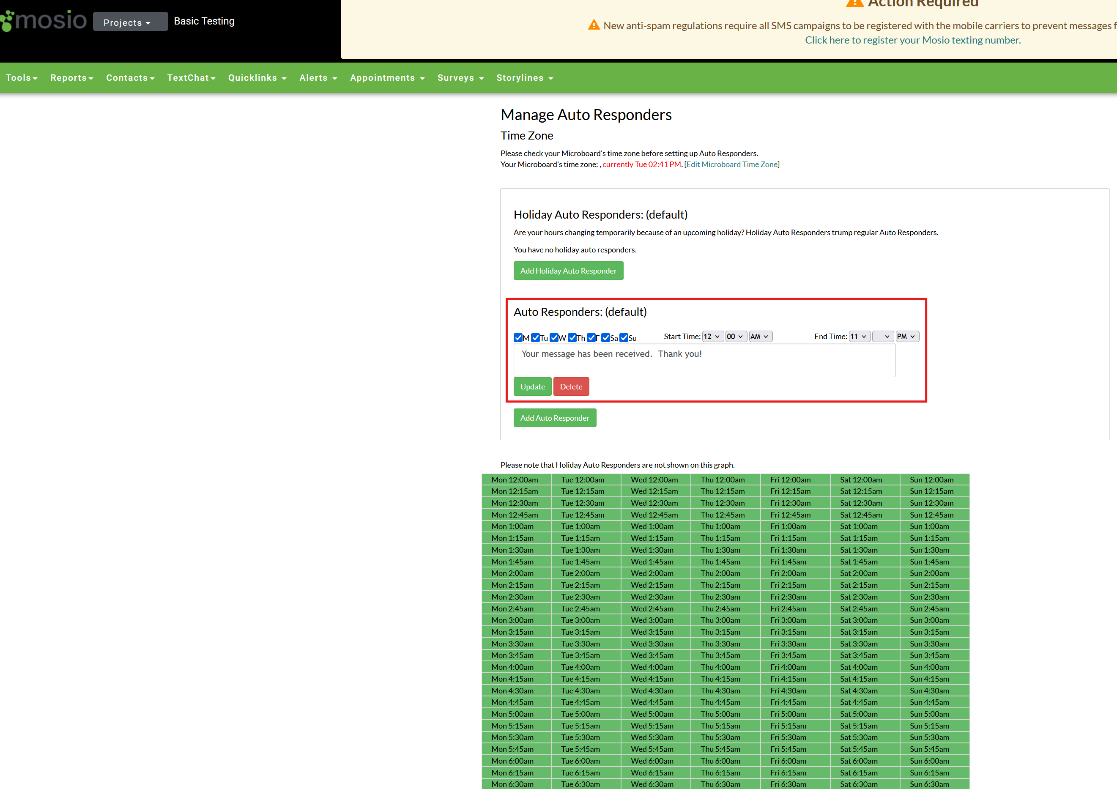This screenshot has height=789, width=1117.
Task: Click the Auto Responders: (default) heading
Action: (x=580, y=312)
